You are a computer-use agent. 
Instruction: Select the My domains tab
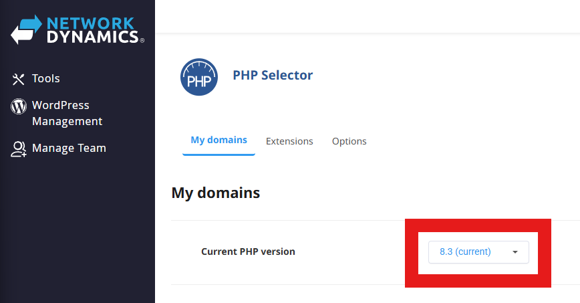pos(219,140)
